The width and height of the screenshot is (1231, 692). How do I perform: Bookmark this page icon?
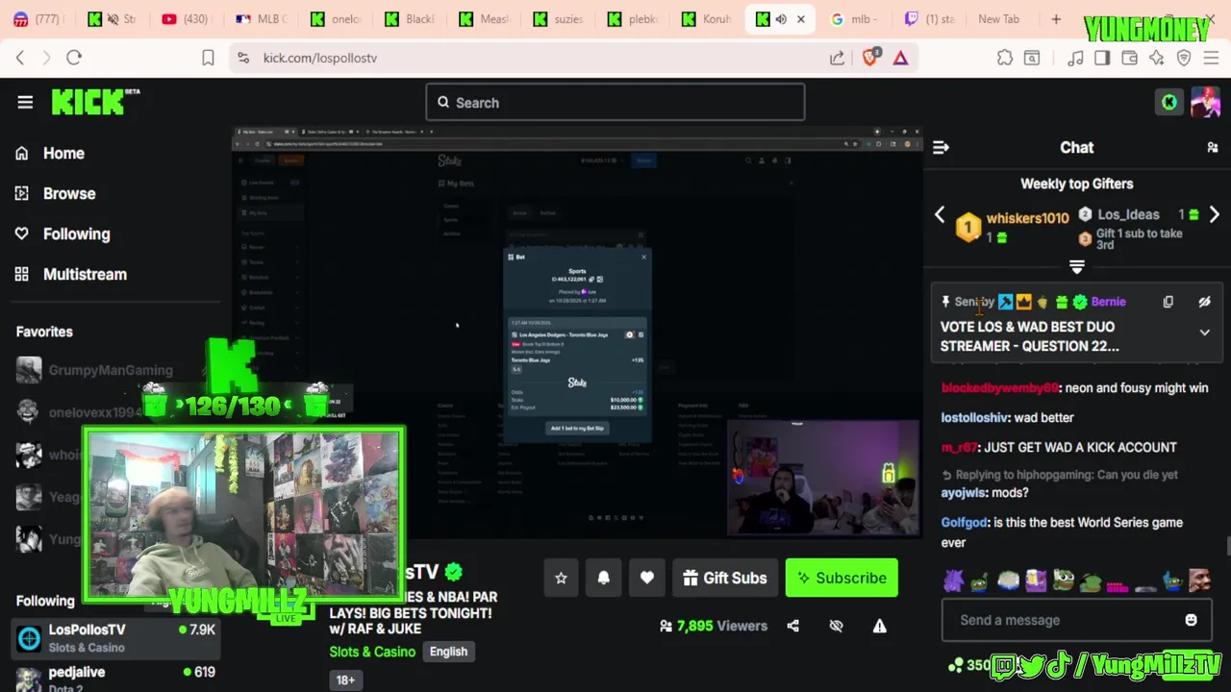(208, 58)
